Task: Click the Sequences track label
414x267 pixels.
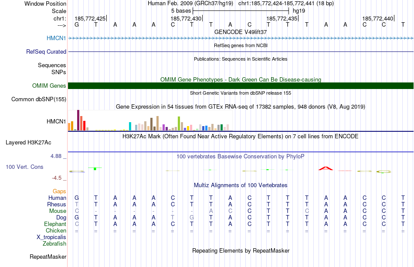Action: pos(52,65)
